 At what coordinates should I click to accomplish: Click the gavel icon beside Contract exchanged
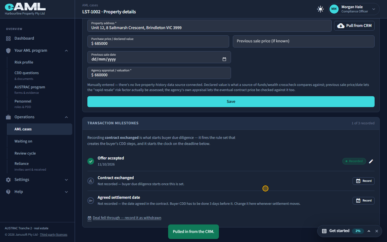point(91,181)
